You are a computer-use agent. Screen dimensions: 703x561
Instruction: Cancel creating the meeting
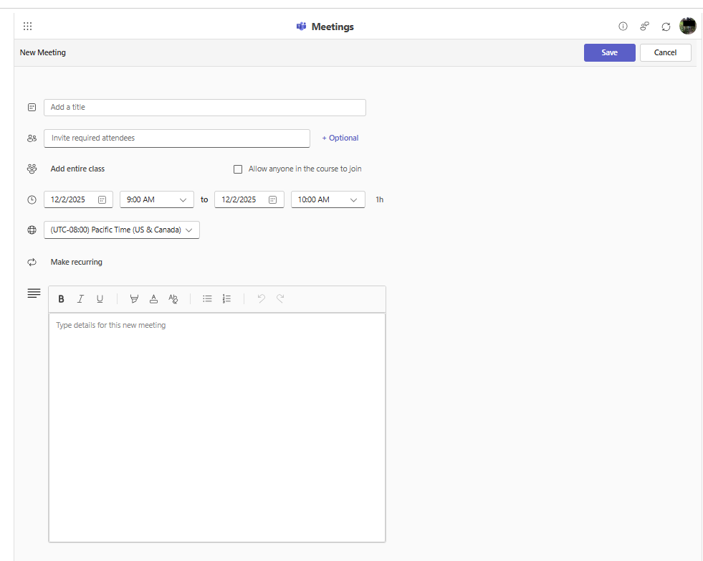pyautogui.click(x=665, y=52)
